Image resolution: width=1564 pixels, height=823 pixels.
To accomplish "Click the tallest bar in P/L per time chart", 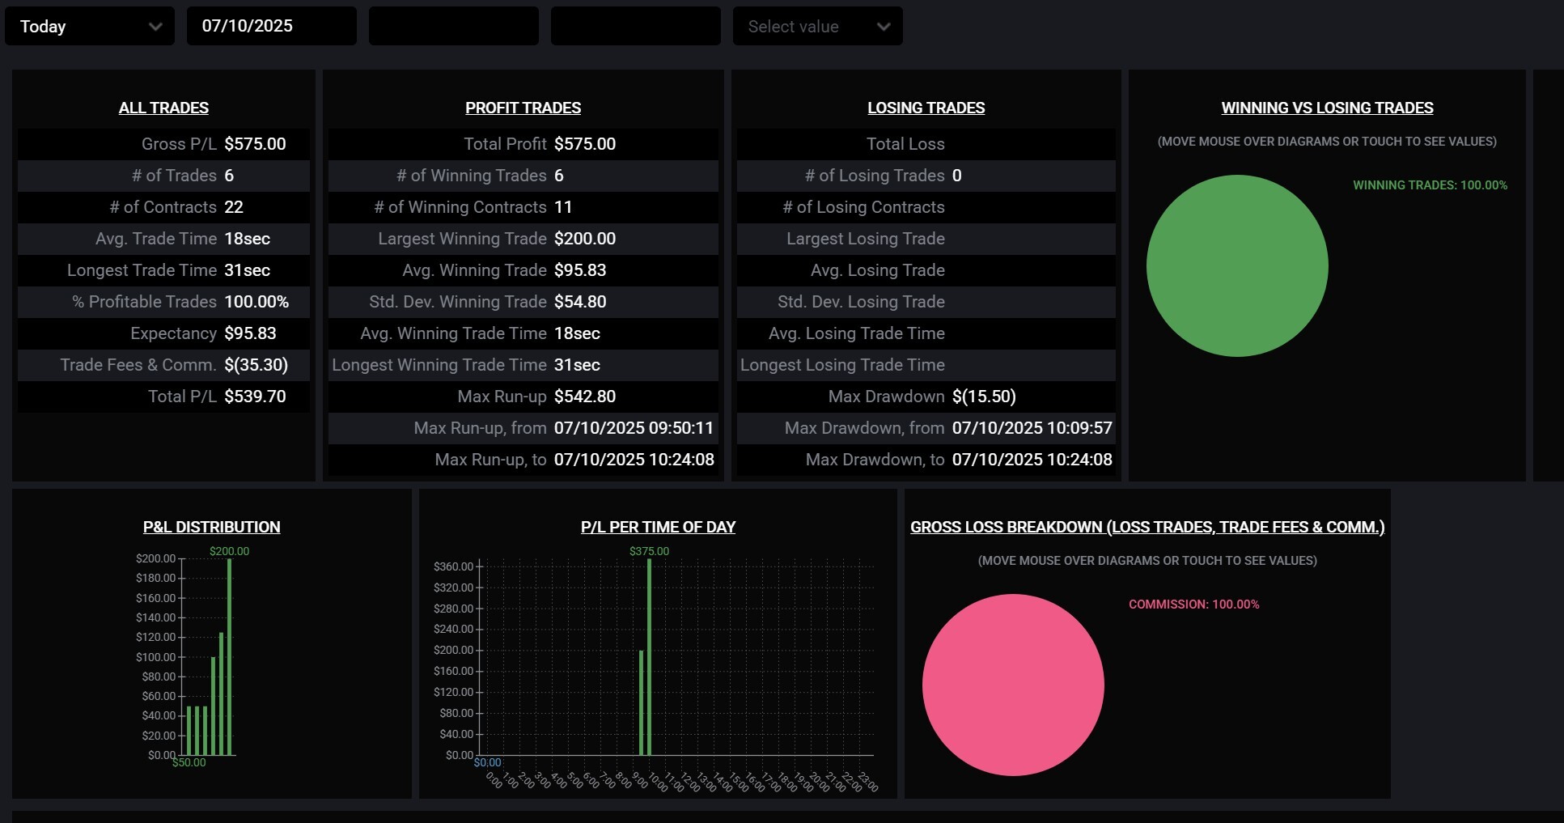I will point(649,655).
